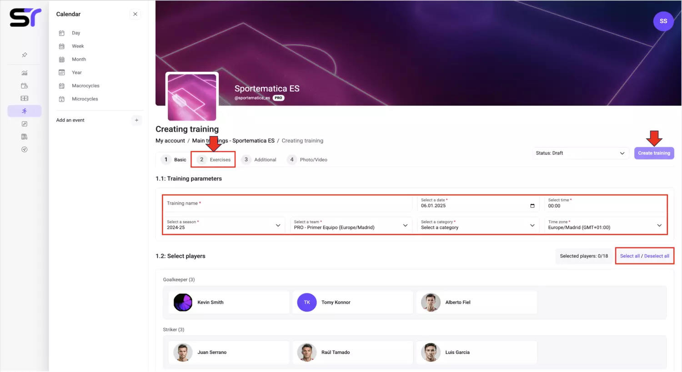Click the Goalkeeper (3) group heading
The height and width of the screenshot is (372, 682).
(179, 280)
